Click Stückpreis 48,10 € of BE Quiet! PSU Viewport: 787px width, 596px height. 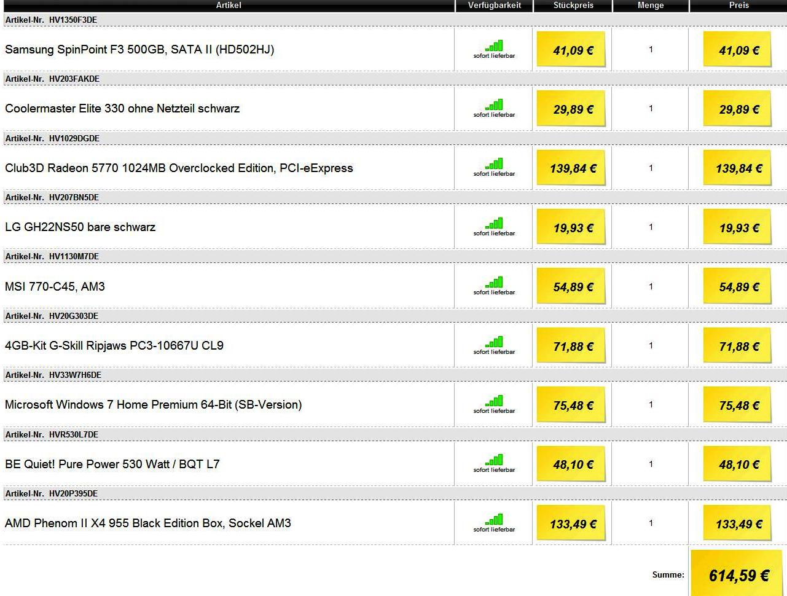(x=571, y=465)
